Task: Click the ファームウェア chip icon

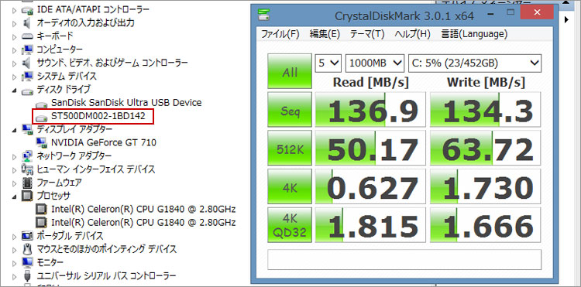Action: (27, 183)
